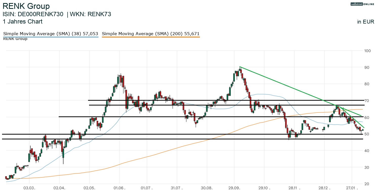This screenshot has height=190, width=377.
Task: Click the blue underline beneath SMA (38)
Action: click(x=50, y=37)
